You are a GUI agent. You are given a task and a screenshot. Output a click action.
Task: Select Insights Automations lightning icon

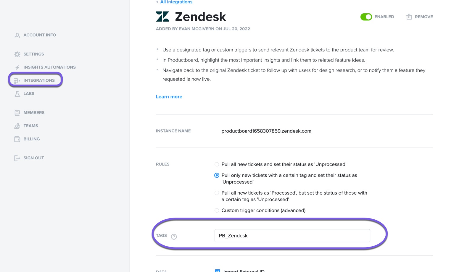(x=17, y=67)
